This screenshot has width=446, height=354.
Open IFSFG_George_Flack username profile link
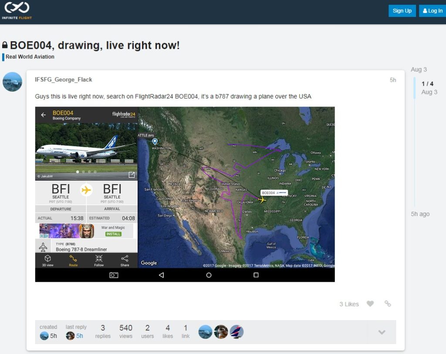click(x=64, y=80)
